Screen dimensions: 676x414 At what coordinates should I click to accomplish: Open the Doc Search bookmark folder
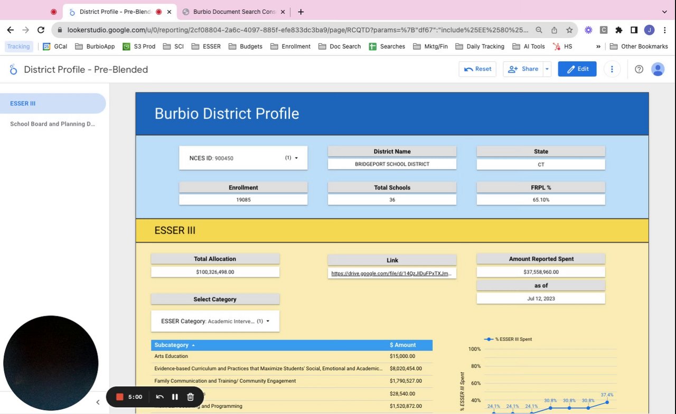tap(340, 46)
